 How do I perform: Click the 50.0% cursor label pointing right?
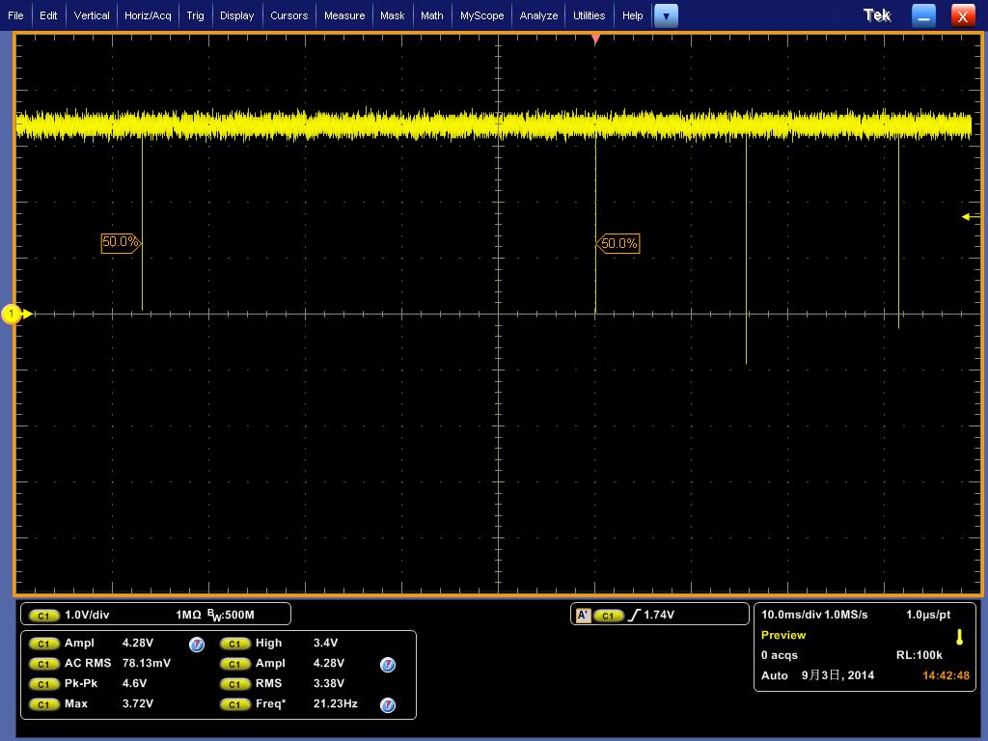[121, 242]
